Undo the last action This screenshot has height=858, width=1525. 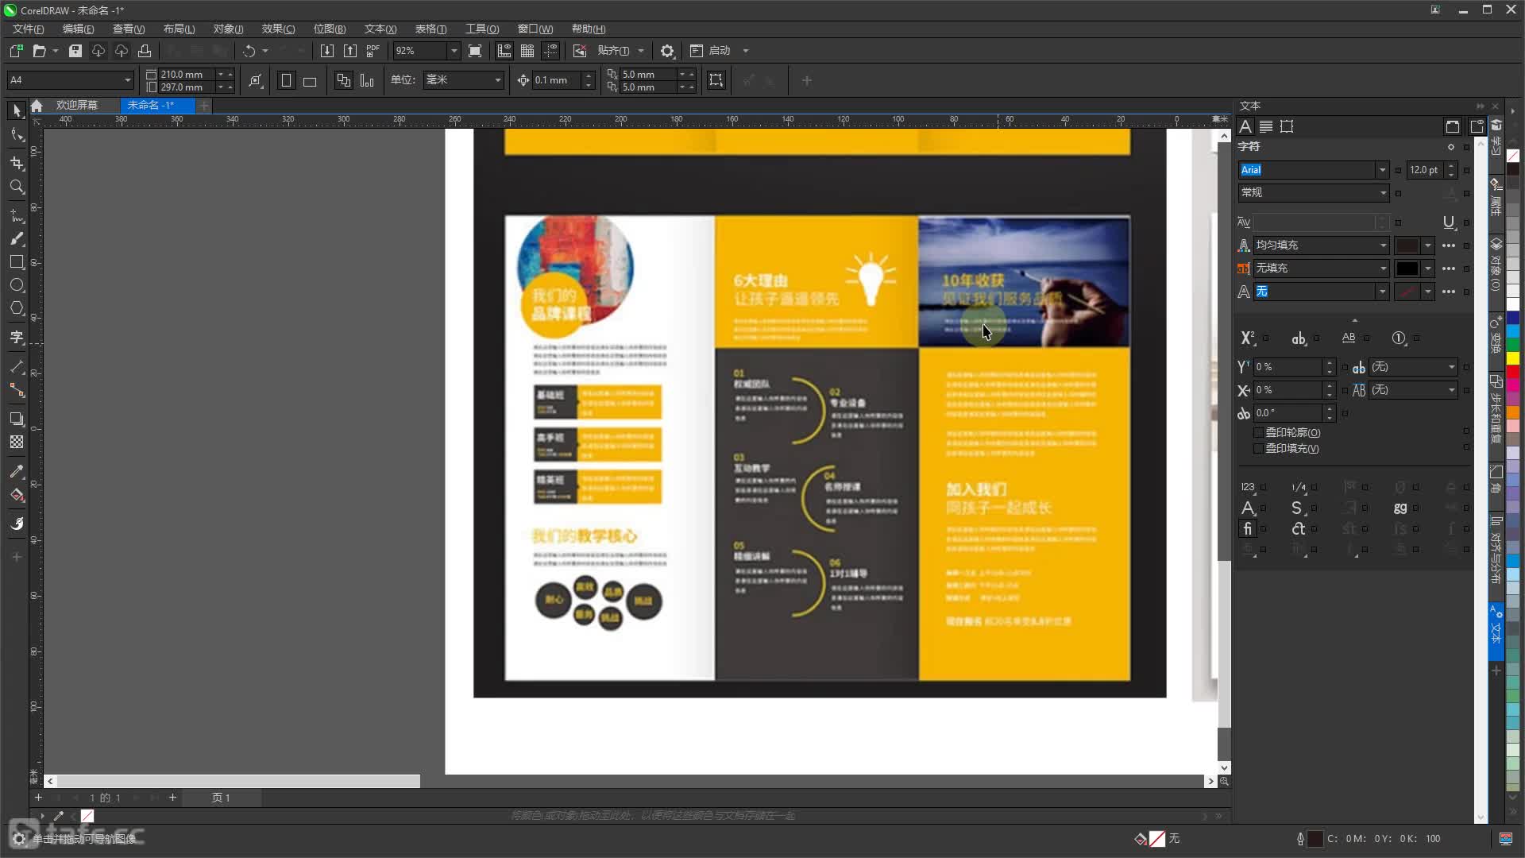[x=249, y=51]
